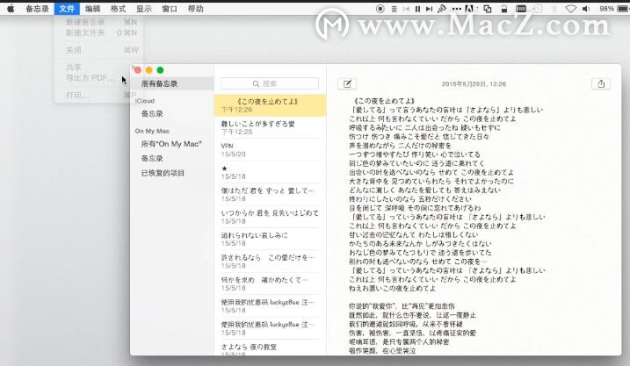Click the overlapping windows menu bar icon
The image size is (630, 366).
(488, 9)
